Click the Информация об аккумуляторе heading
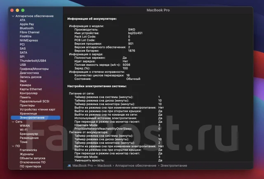 (x=92, y=19)
